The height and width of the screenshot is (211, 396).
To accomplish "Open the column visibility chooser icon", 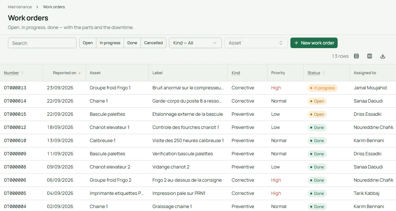I will [370, 56].
